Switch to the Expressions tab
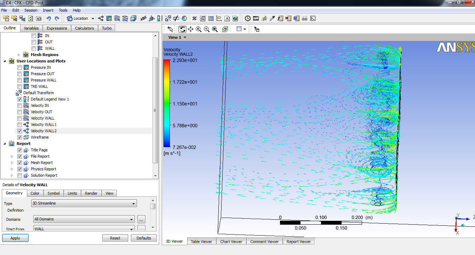The image size is (475, 255). pos(57,28)
